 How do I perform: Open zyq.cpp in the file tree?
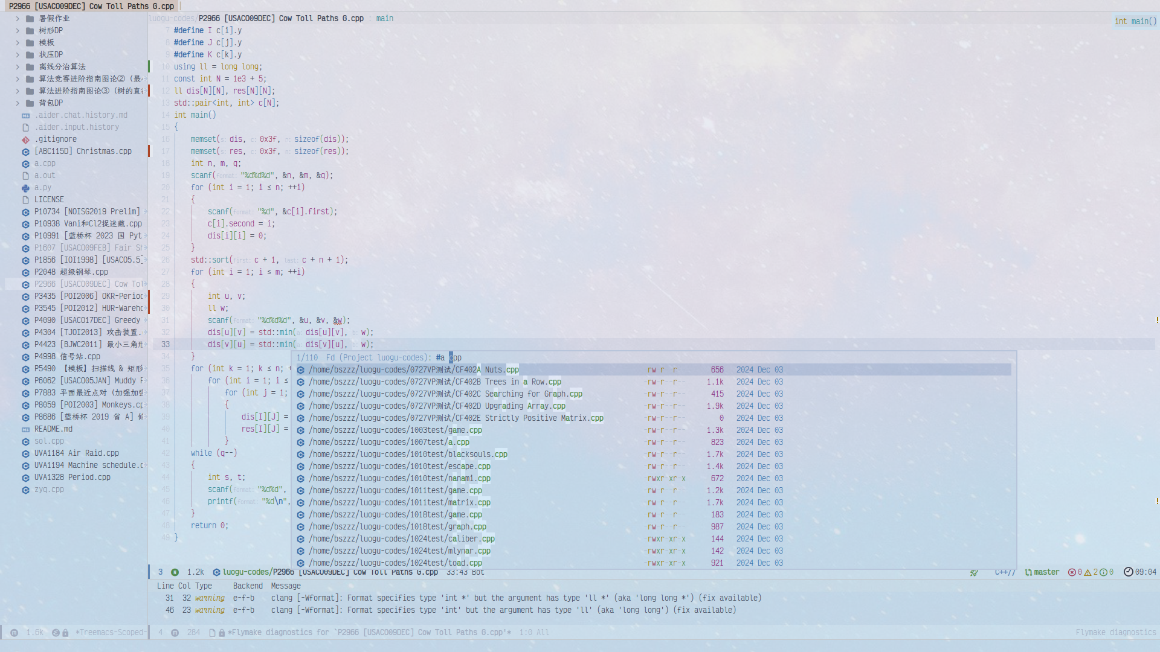49,490
